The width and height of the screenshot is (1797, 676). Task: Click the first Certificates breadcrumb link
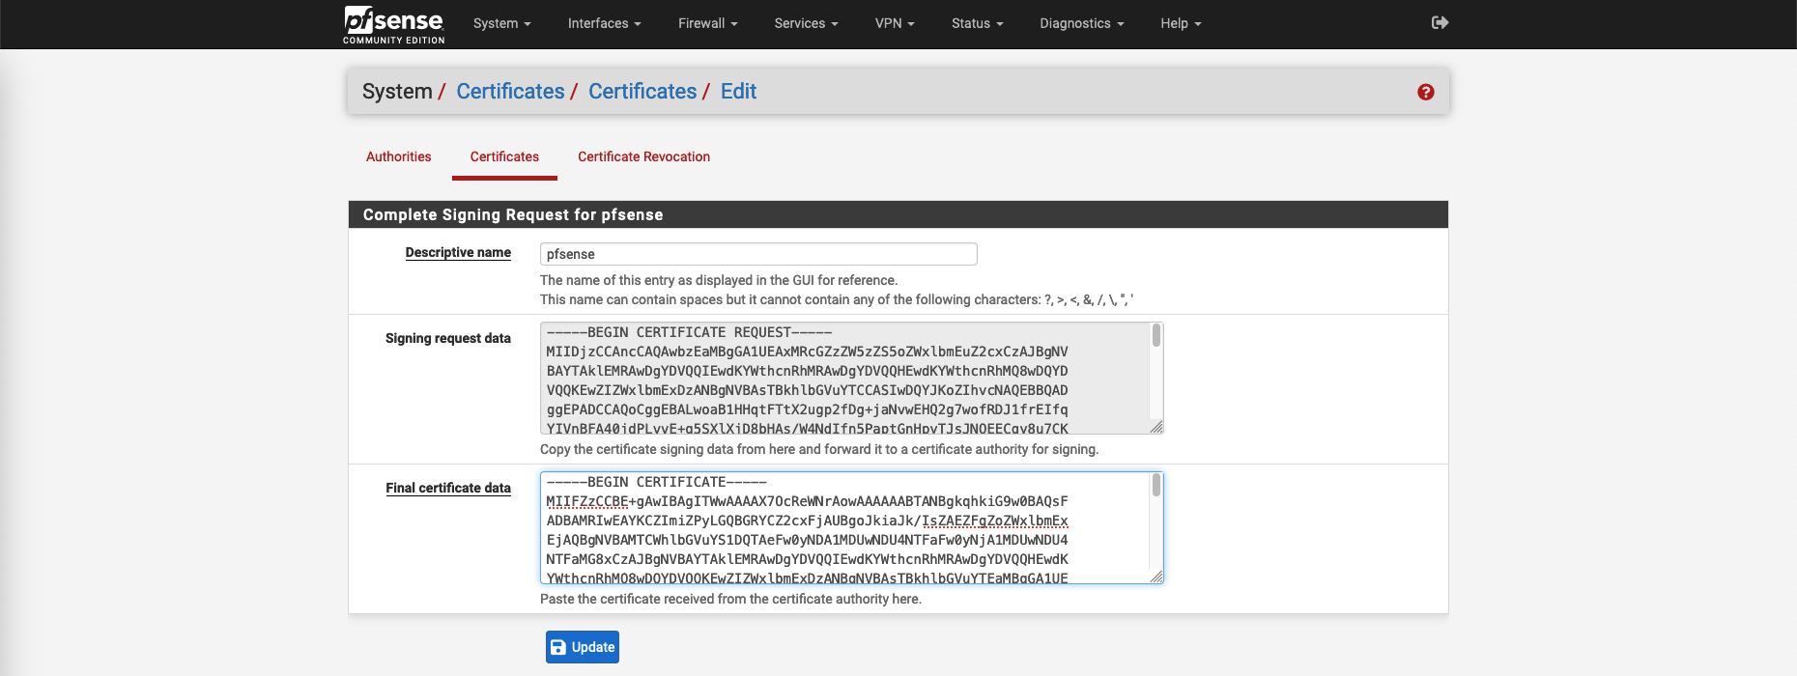click(x=510, y=92)
